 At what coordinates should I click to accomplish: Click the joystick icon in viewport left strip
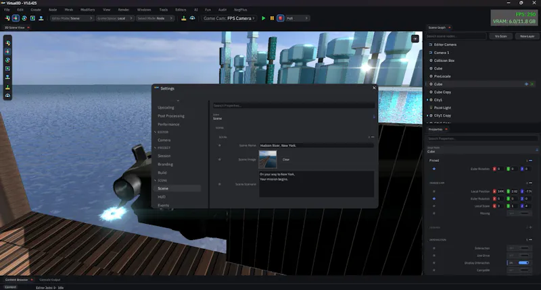pos(7,88)
